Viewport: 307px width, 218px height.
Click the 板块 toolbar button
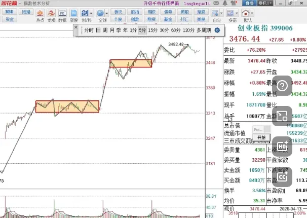point(118,12)
